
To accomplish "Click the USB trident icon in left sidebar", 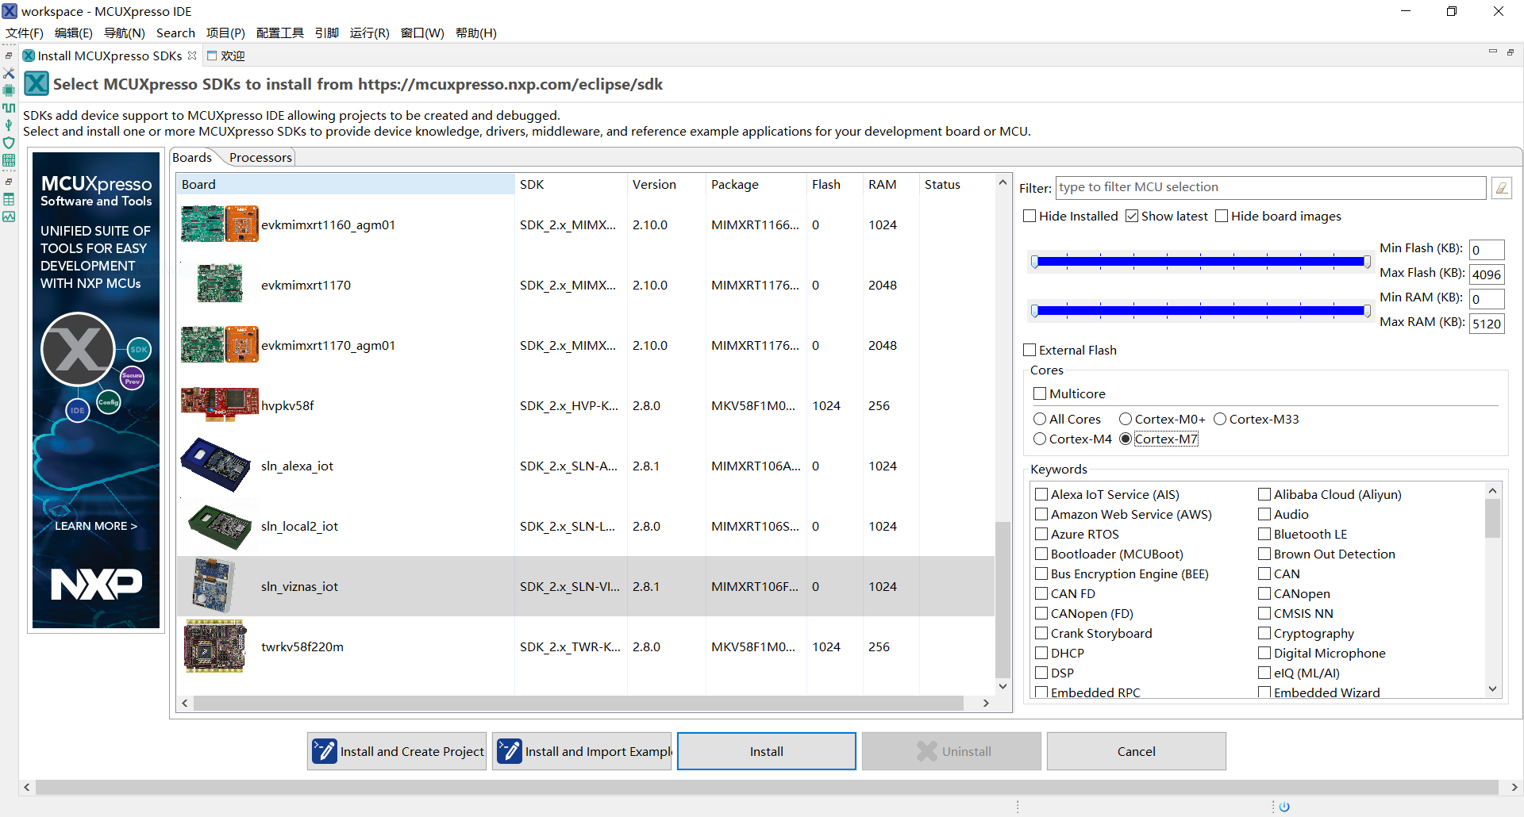I will [x=9, y=125].
